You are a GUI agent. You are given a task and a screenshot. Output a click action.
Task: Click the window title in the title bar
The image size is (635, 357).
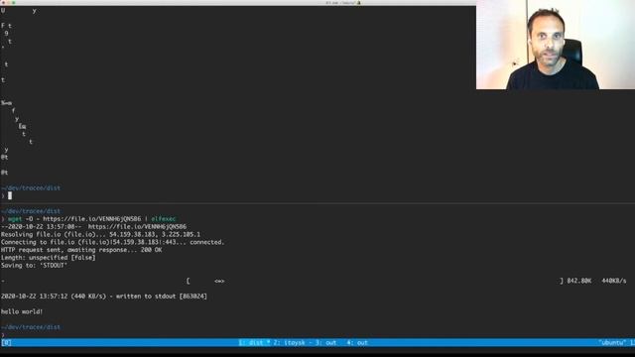tap(343, 2)
